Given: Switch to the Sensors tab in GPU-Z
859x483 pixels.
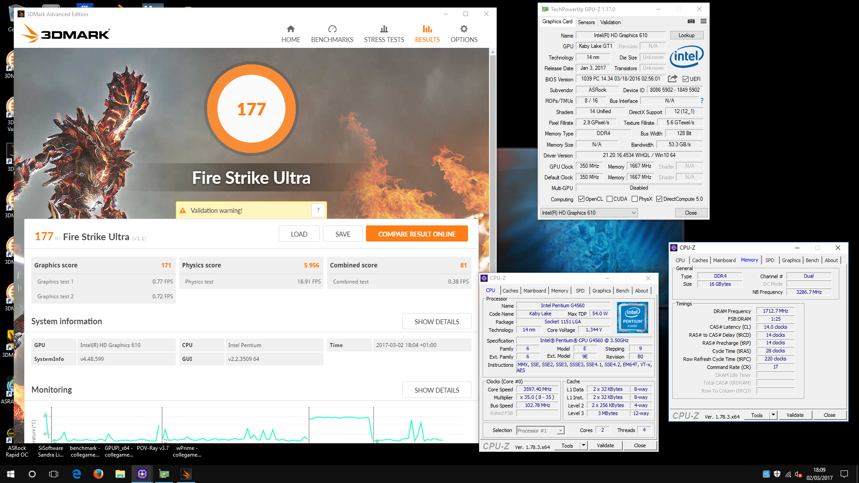Looking at the screenshot, I should coord(586,22).
